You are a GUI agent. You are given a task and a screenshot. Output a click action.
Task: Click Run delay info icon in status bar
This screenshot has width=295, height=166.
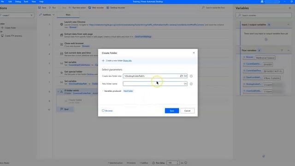[x=186, y=163]
